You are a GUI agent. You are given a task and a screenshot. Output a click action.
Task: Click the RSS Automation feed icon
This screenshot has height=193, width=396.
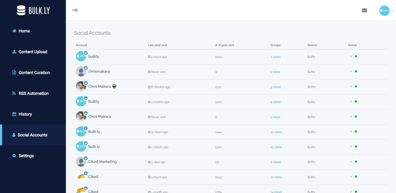tap(14, 93)
